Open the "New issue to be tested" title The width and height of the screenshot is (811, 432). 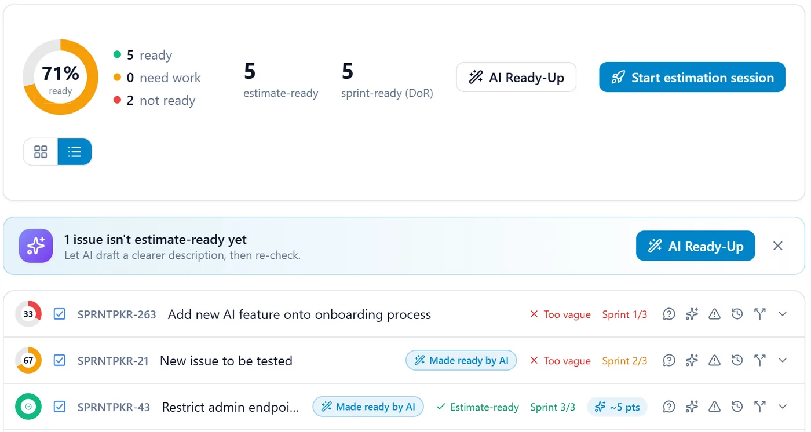point(226,361)
